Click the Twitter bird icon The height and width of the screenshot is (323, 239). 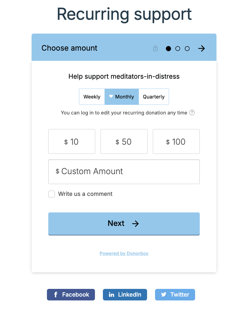coord(164,294)
